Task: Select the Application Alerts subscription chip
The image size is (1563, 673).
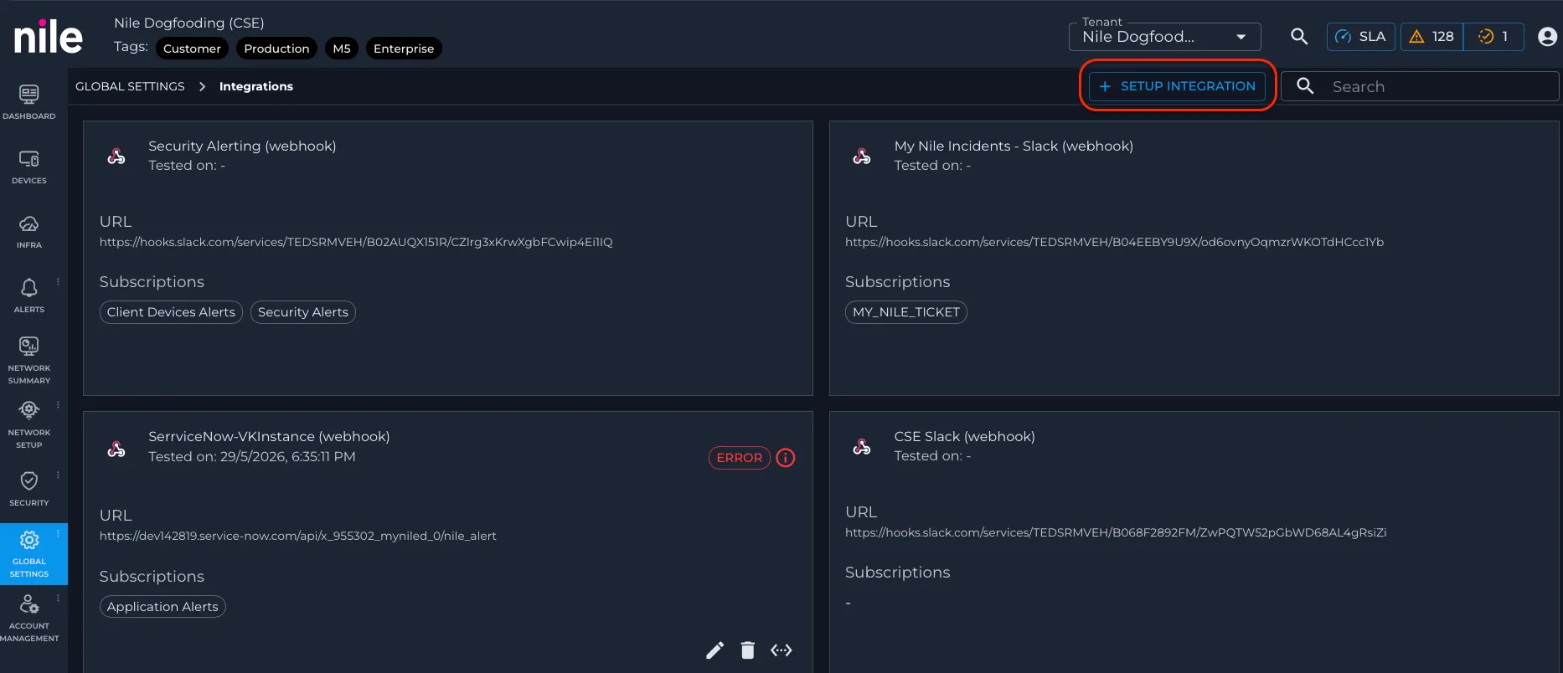Action: pyautogui.click(x=162, y=607)
